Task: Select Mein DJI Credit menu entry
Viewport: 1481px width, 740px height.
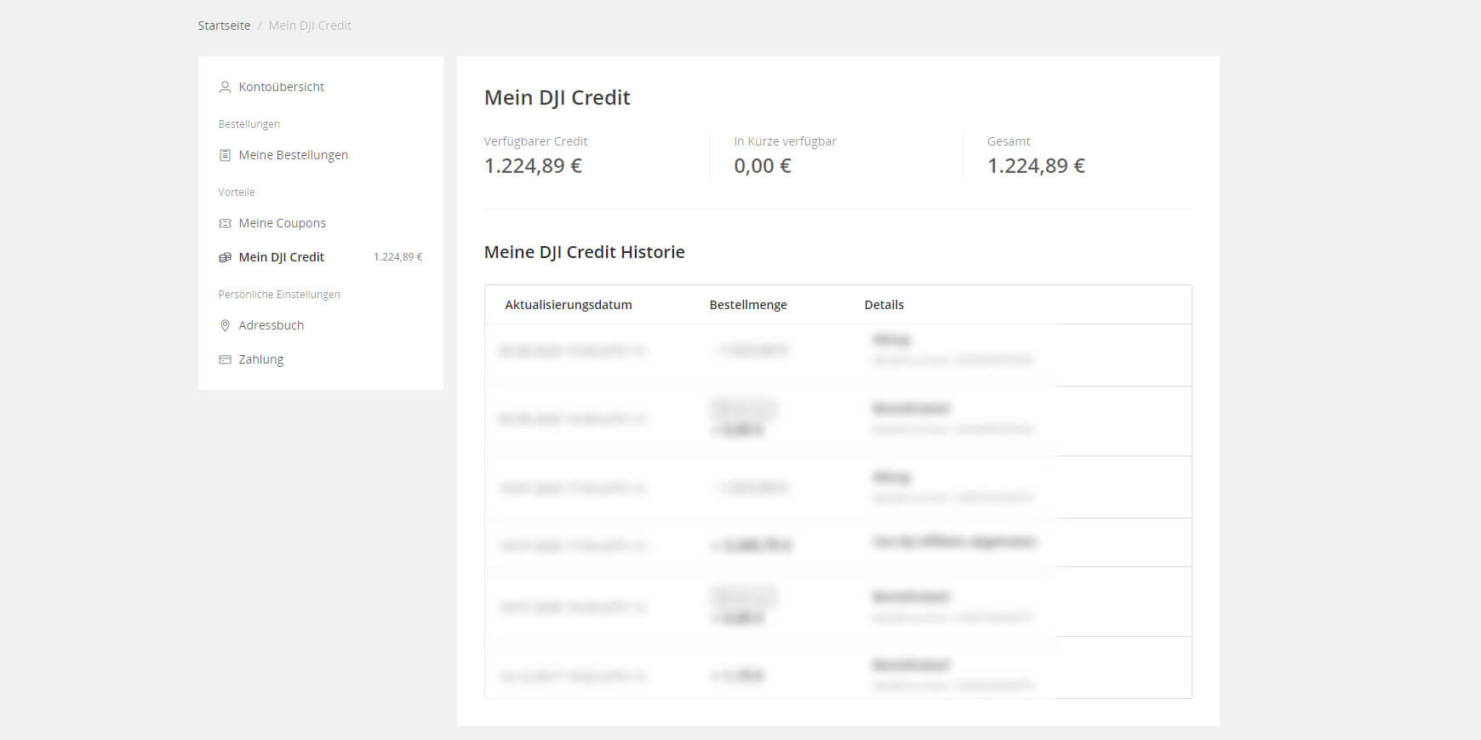Action: 281,257
